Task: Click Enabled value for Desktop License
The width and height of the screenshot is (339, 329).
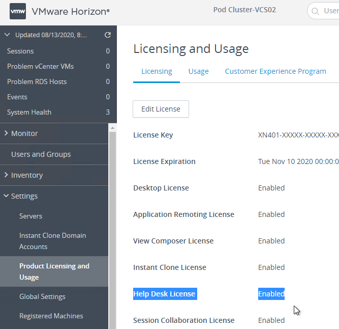Action: [x=271, y=188]
